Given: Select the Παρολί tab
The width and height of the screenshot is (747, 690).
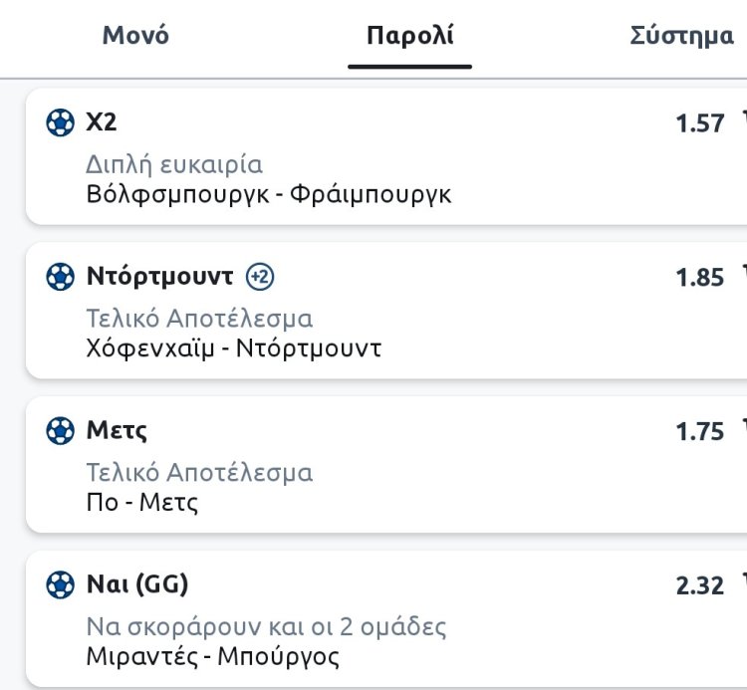Looking at the screenshot, I should [x=409, y=37].
